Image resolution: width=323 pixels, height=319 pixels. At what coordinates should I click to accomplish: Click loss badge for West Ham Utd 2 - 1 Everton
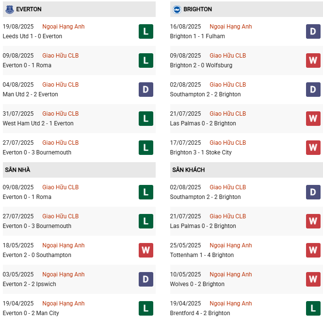pos(145,119)
